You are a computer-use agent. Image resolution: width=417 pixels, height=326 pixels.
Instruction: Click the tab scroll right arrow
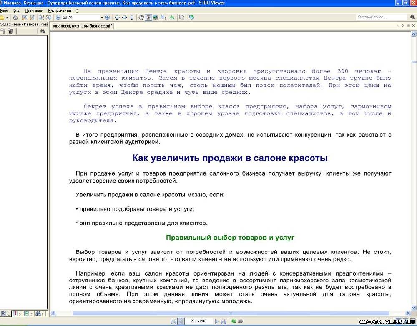tap(403, 25)
